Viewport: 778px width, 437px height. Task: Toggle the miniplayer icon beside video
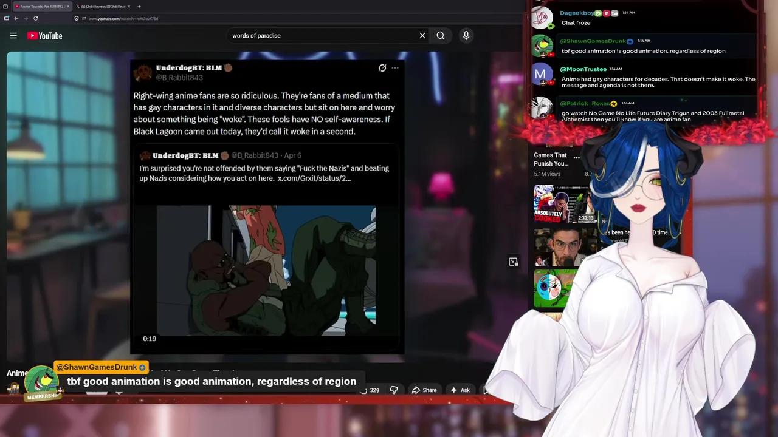(514, 262)
